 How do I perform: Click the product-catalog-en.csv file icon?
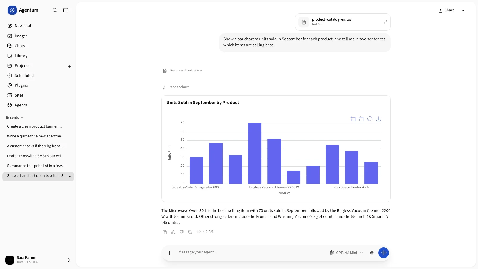click(x=304, y=22)
